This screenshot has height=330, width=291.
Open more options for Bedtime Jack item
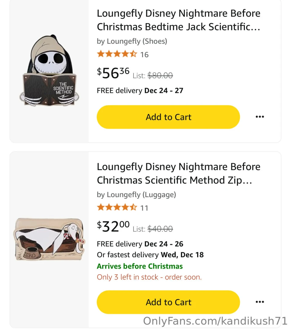click(x=259, y=117)
